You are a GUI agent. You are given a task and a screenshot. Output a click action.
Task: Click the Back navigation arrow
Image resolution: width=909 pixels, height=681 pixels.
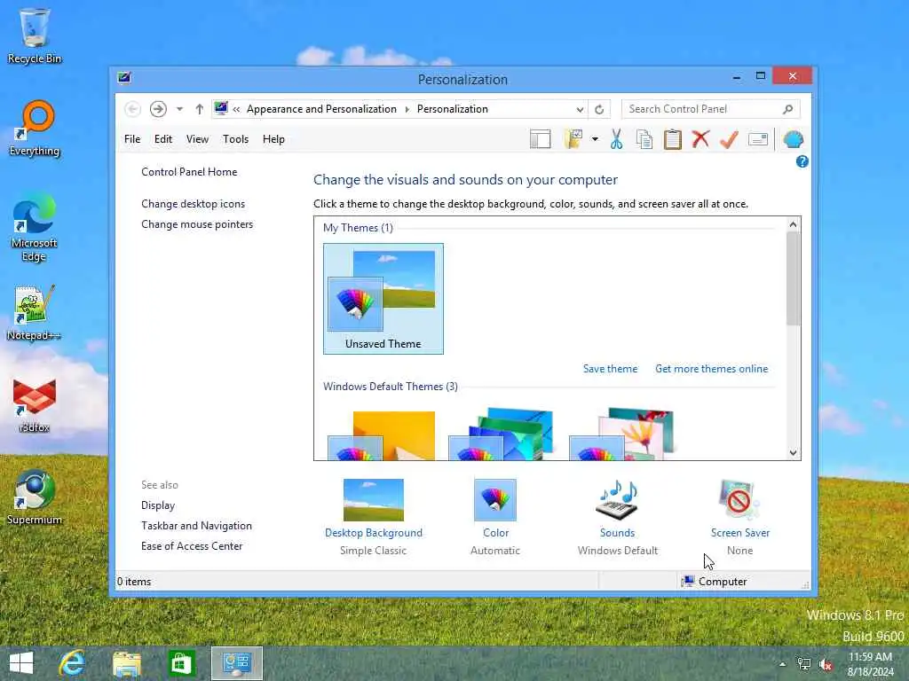(x=133, y=109)
